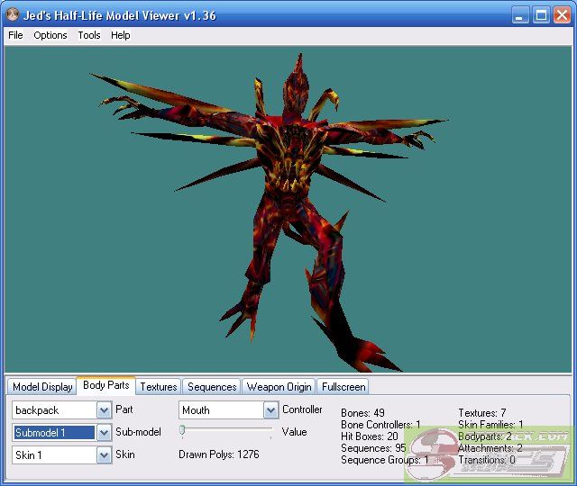Screen dimensions: 577x486
Task: Click the app icon in the title bar
Action: click(x=14, y=15)
